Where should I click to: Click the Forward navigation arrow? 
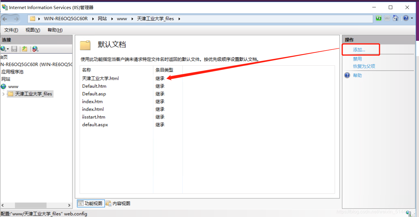pyautogui.click(x=16, y=19)
